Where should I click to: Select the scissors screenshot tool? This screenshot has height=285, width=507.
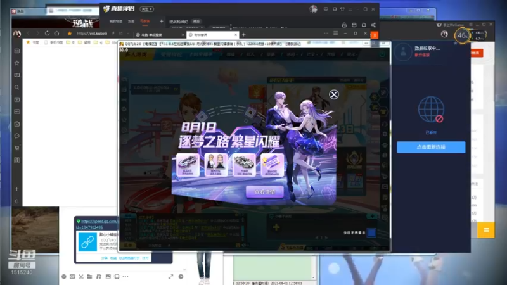(x=81, y=277)
